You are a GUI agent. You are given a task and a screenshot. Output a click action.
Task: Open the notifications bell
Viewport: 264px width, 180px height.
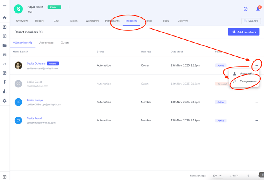tap(258, 9)
